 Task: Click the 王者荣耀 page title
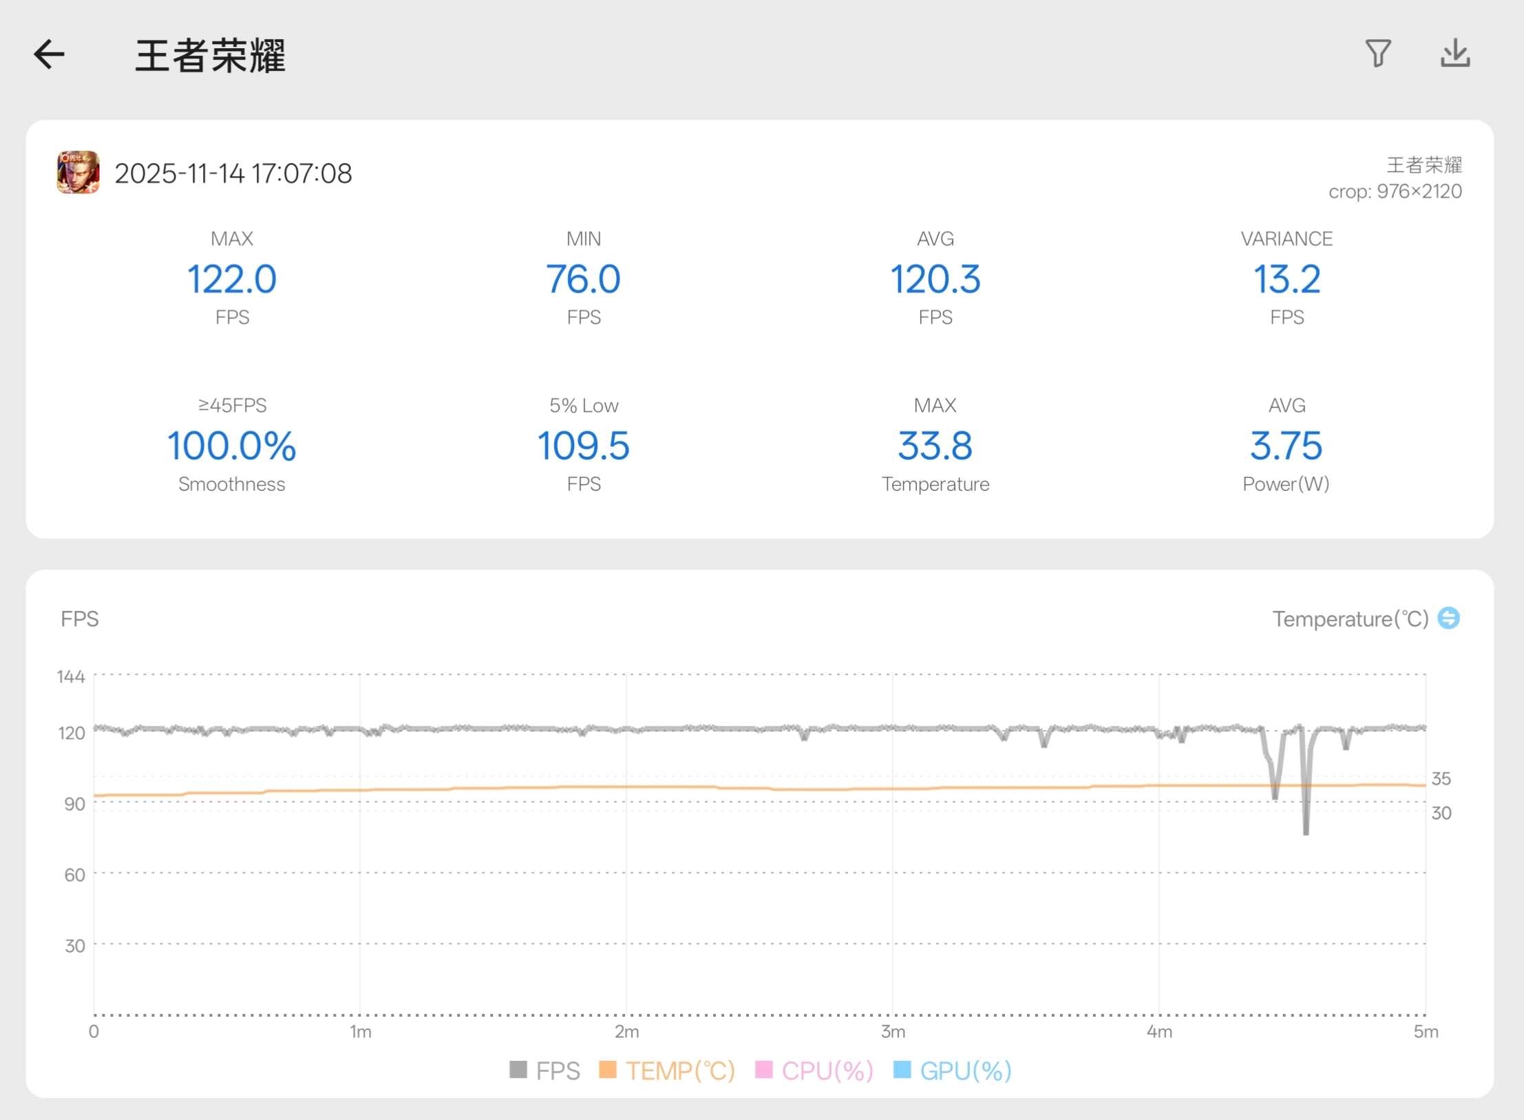[210, 55]
